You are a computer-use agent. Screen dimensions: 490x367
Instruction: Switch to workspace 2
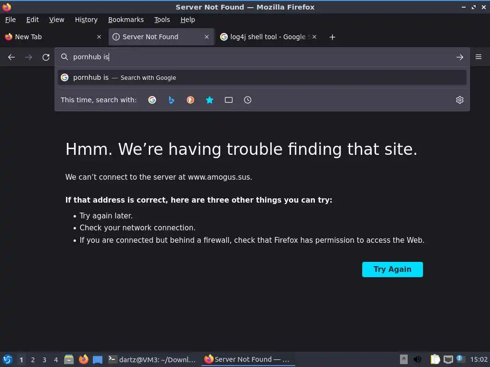pyautogui.click(x=33, y=360)
